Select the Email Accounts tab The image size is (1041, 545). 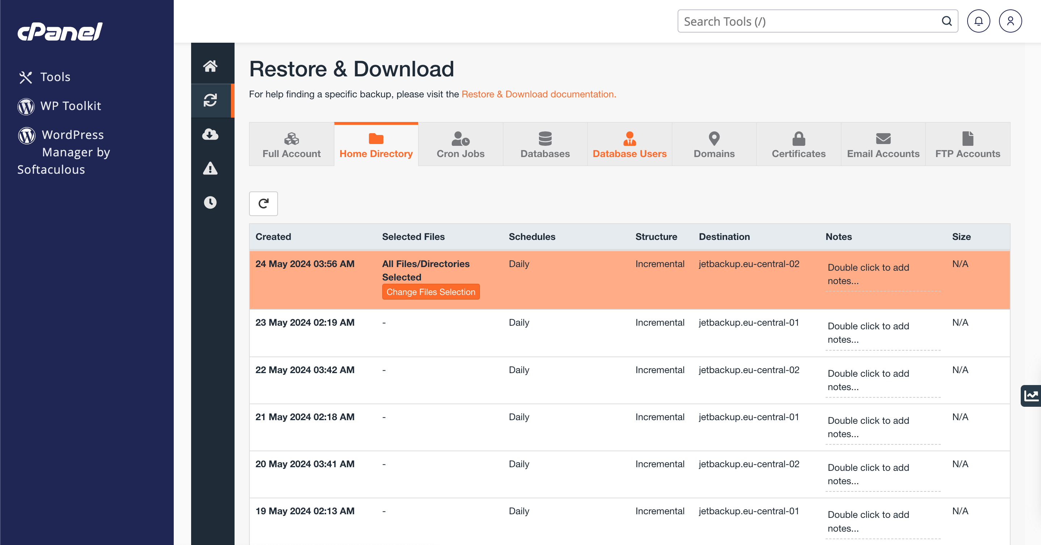coord(883,145)
